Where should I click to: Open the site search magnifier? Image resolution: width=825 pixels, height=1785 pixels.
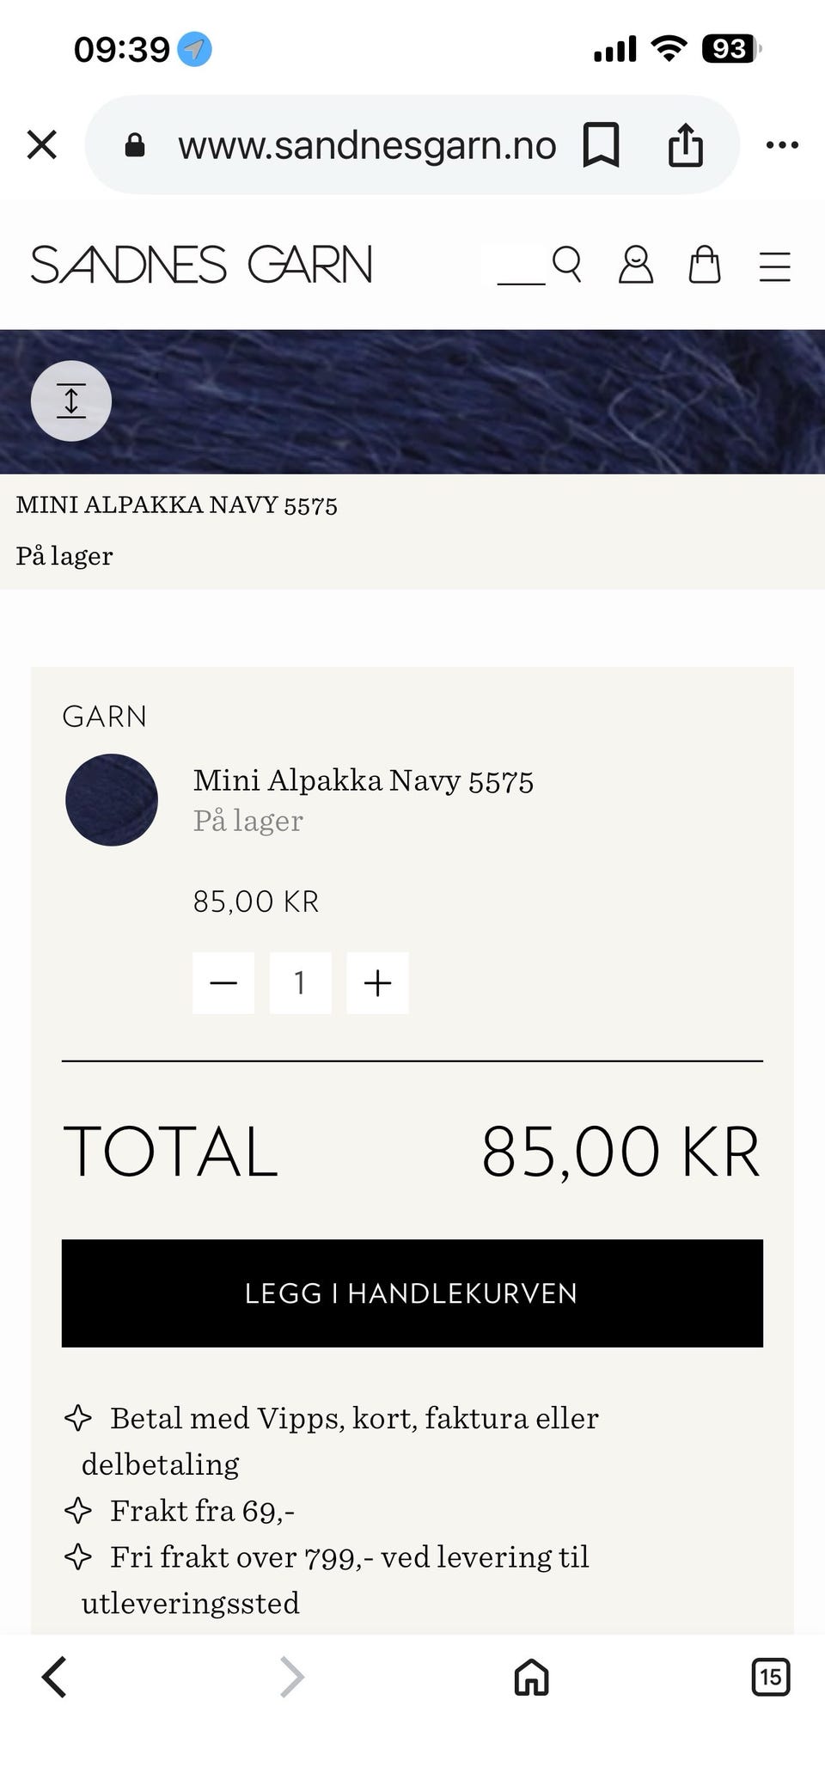point(567,265)
